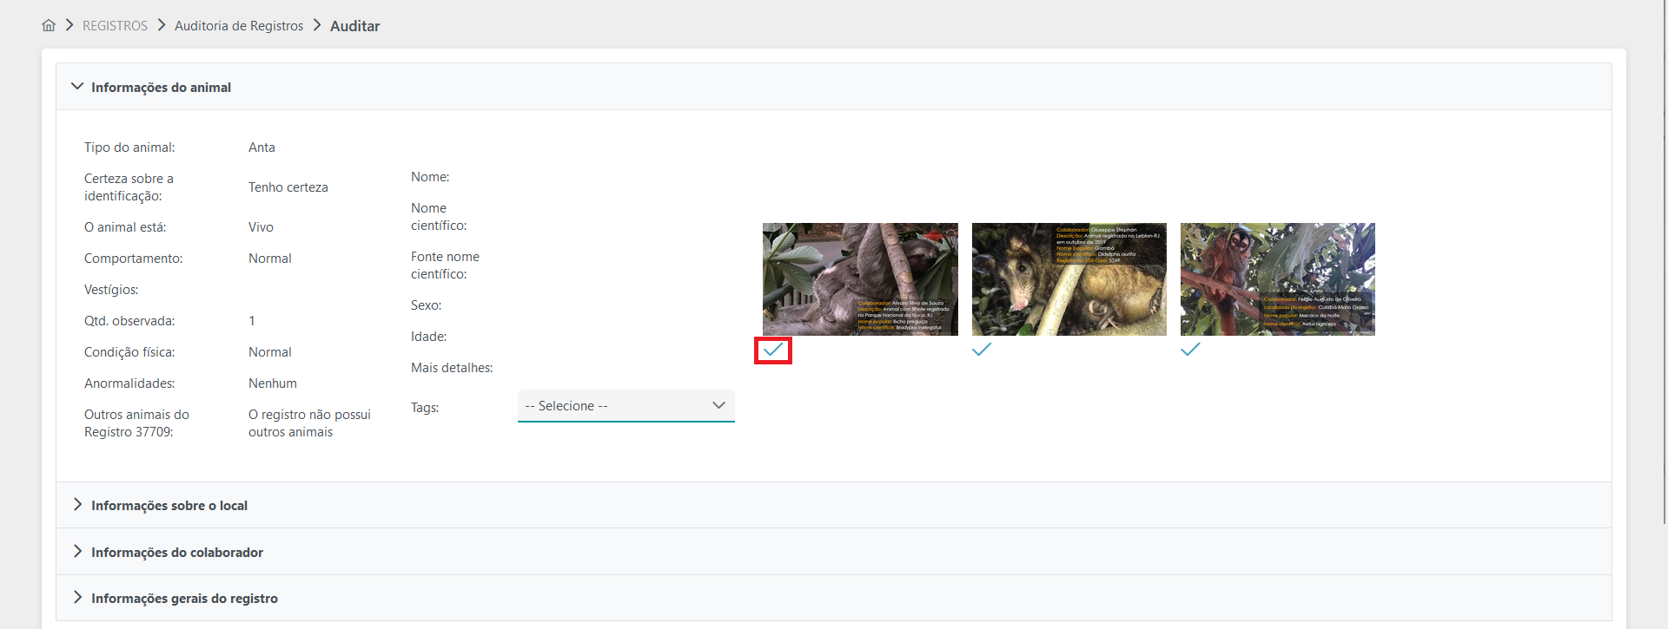Click the Nome científico label
This screenshot has height=629, width=1668.
439,217
